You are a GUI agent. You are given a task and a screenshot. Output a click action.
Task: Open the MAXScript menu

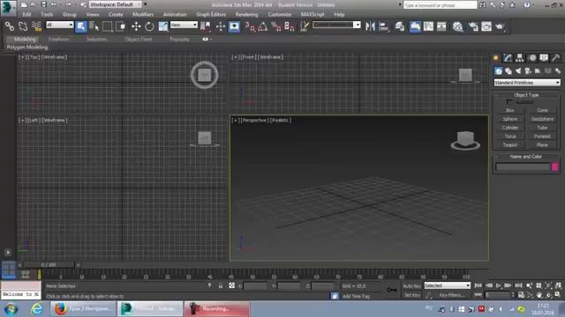click(x=313, y=14)
